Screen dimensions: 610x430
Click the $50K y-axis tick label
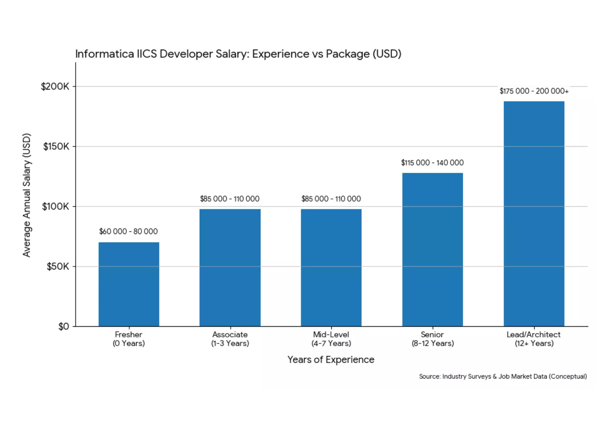[x=58, y=266]
